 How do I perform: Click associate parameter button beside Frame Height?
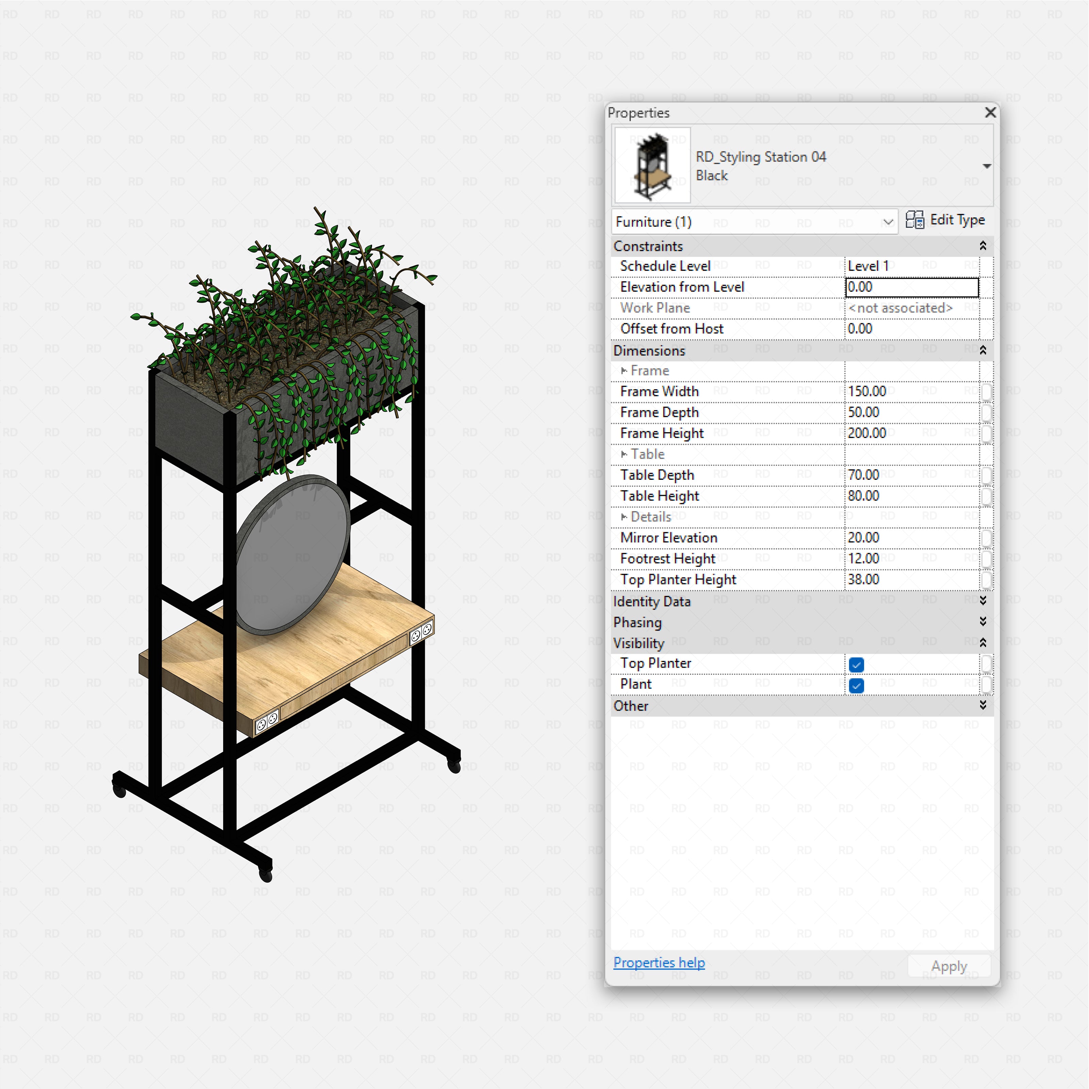tap(987, 433)
